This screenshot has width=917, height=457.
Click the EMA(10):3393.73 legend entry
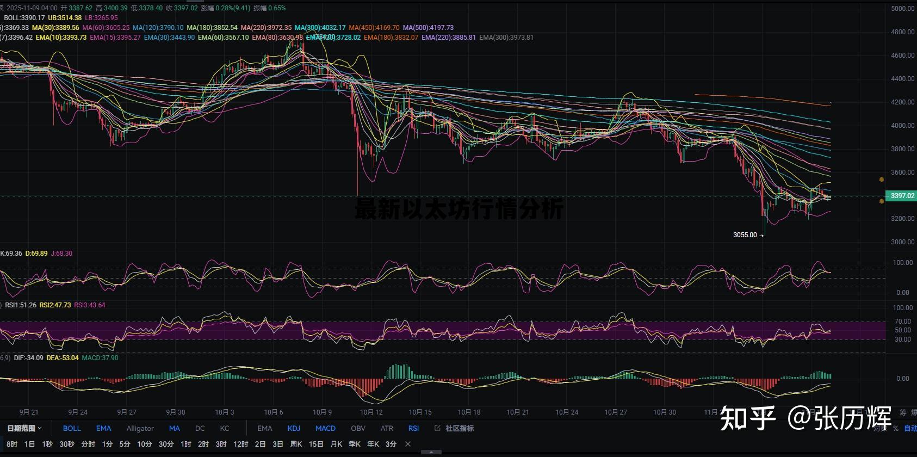coord(61,38)
